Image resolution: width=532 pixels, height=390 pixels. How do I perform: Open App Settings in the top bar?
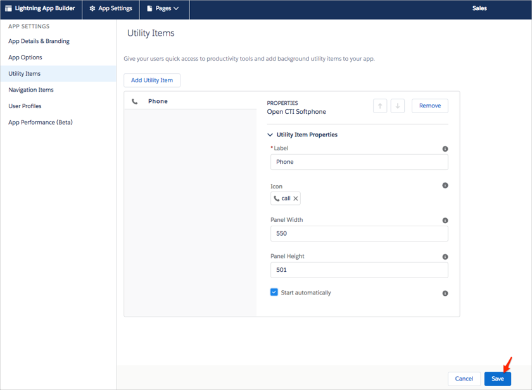(x=111, y=9)
